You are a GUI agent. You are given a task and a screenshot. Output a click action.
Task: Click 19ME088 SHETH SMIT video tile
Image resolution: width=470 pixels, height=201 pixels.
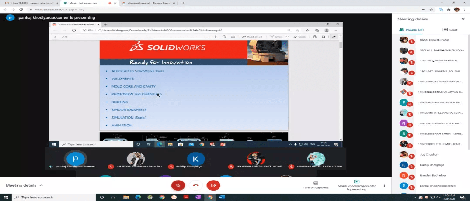click(x=256, y=159)
